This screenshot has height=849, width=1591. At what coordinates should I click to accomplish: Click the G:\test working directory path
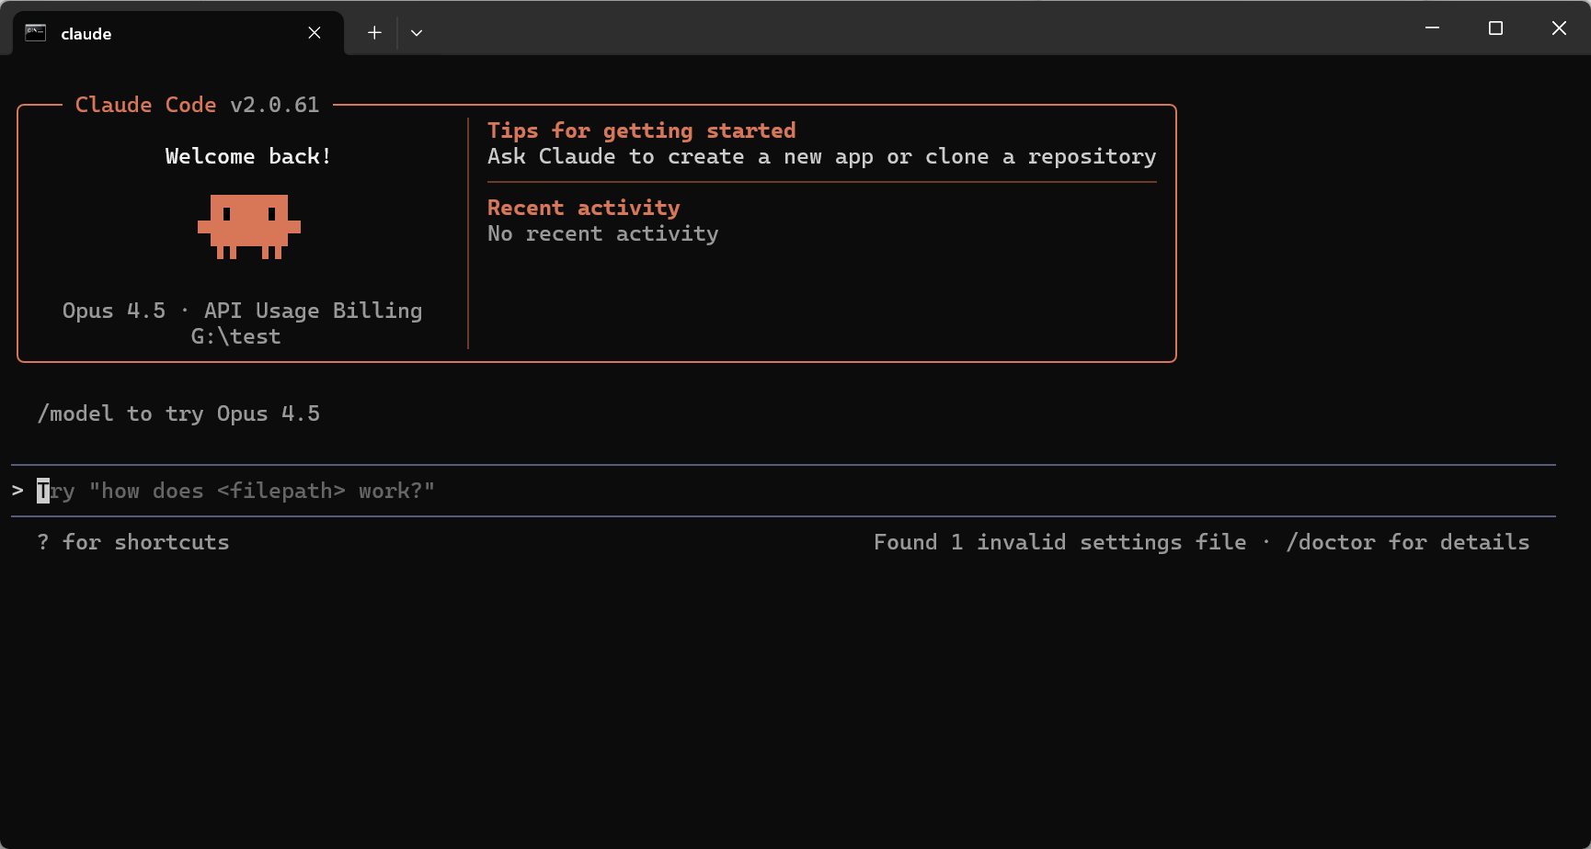pos(235,336)
